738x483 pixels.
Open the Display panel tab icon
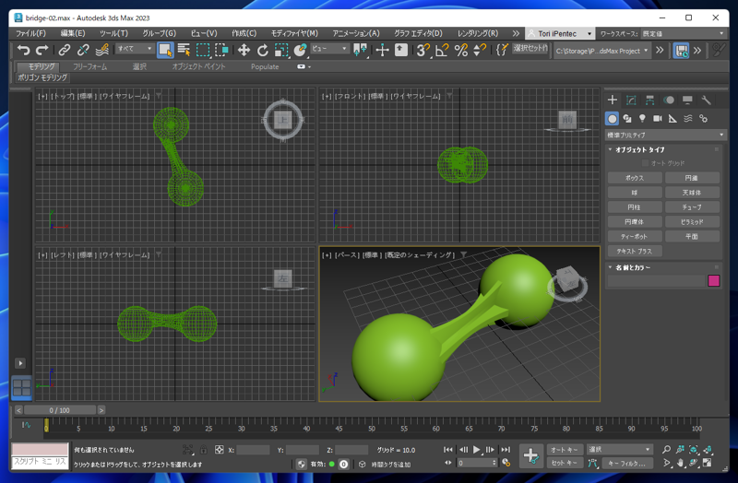(x=687, y=100)
